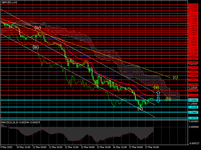Click the MACD 0.000000 scale value
This screenshot has height=150, width=201.
(x=194, y=127)
